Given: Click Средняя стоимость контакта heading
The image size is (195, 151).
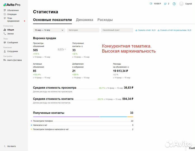Looking at the screenshot, I should [x=53, y=99].
